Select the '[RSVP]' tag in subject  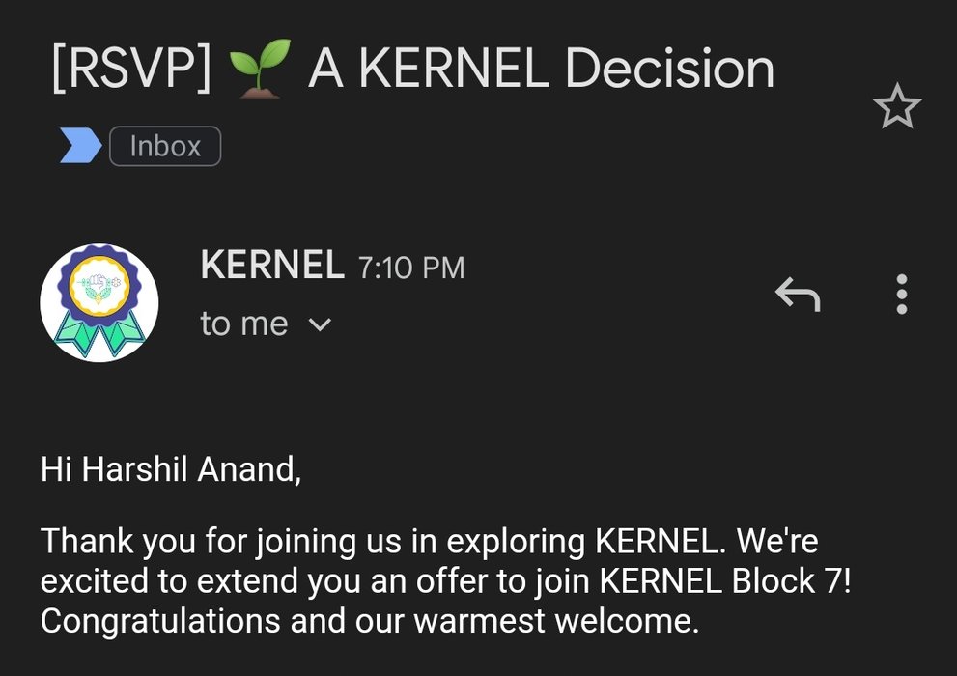pyautogui.click(x=132, y=69)
